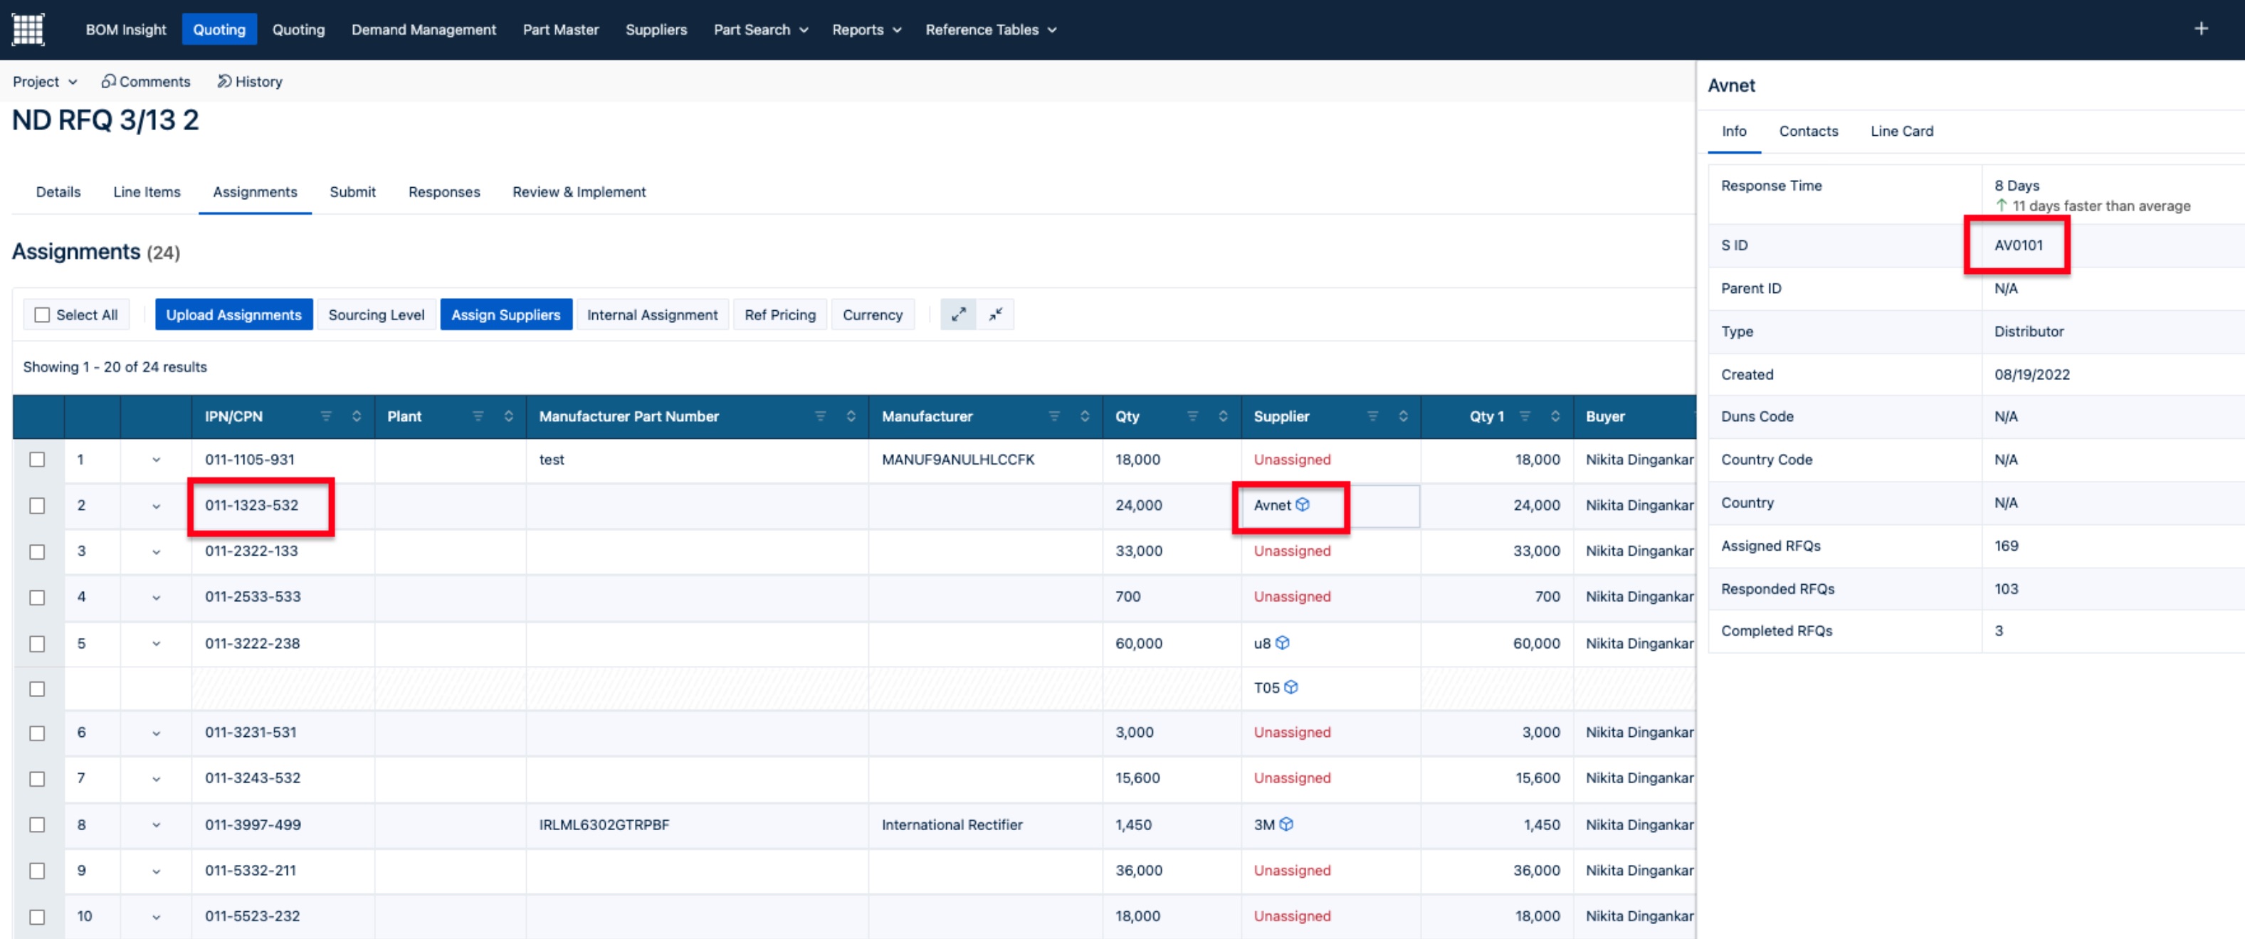Open the IPN/CPN column filter icon
Viewport: 2245px width, 939px height.
(326, 416)
